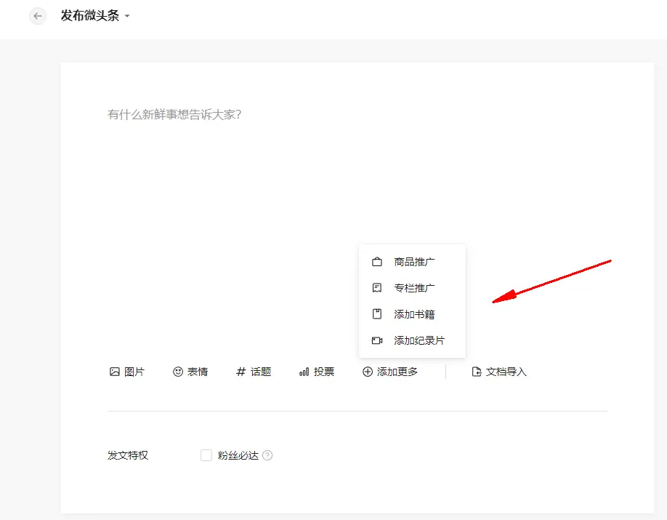Go back using the arrow icon

coord(38,16)
